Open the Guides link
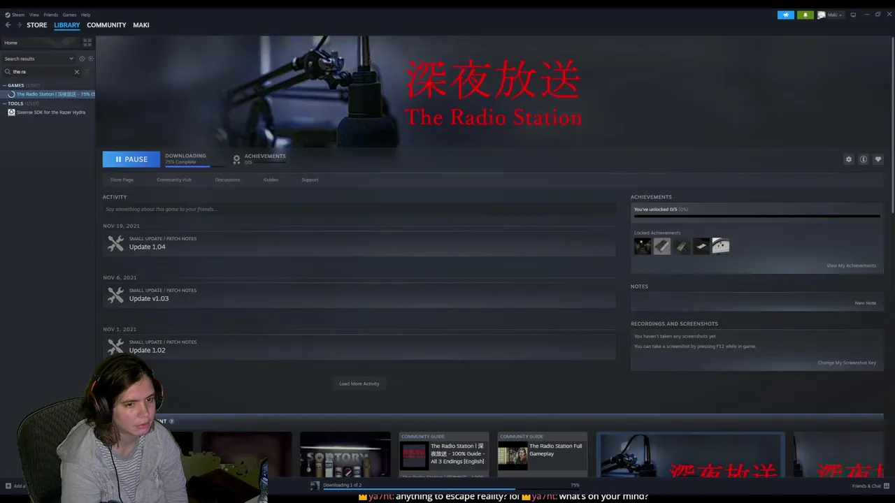 click(271, 180)
